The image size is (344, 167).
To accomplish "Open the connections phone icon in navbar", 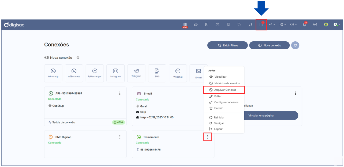I will click(x=261, y=25).
